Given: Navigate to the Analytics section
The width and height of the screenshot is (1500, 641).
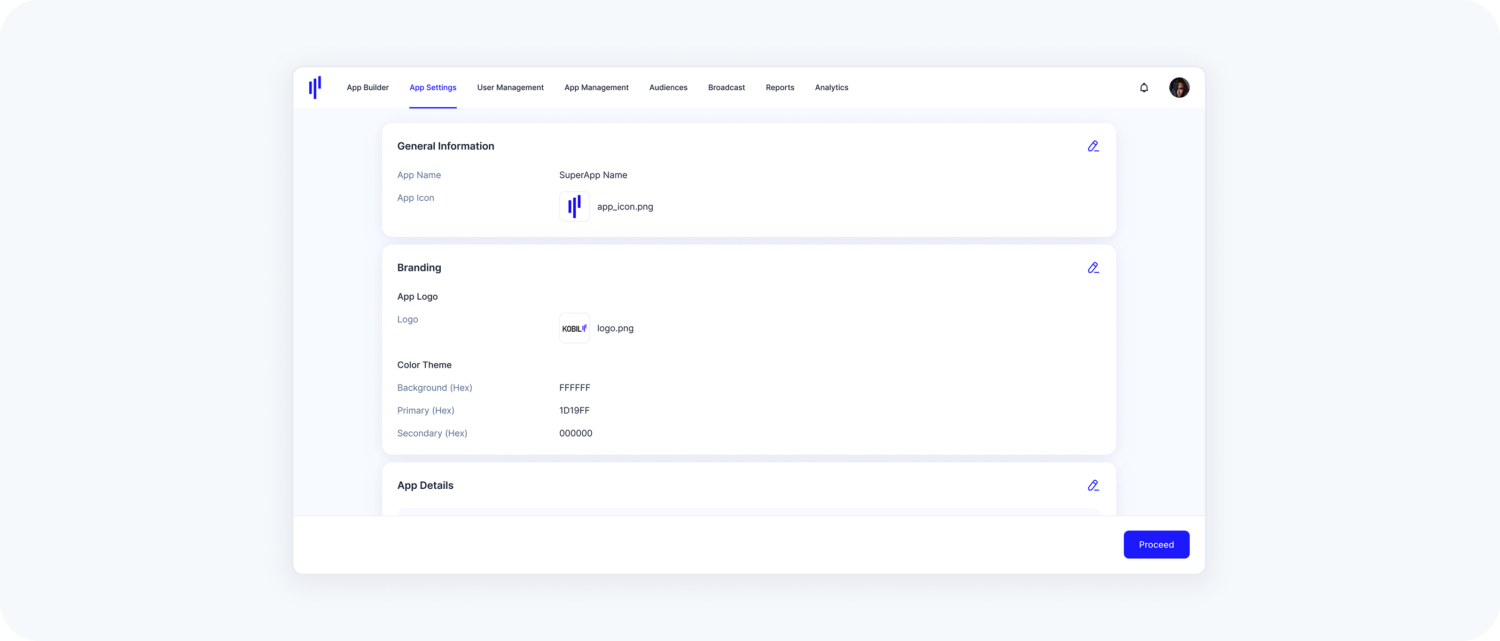Looking at the screenshot, I should coord(831,87).
